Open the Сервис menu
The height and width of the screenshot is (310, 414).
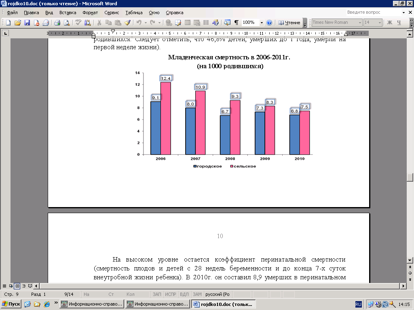point(112,13)
